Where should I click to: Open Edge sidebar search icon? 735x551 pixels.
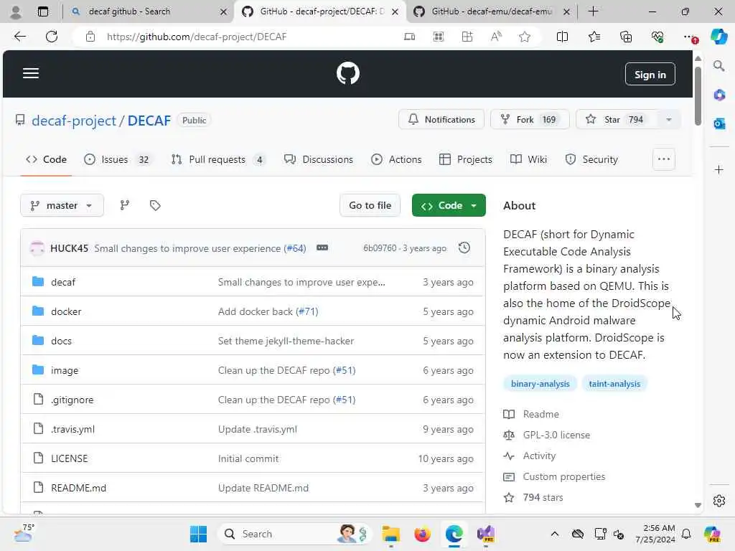(718, 66)
